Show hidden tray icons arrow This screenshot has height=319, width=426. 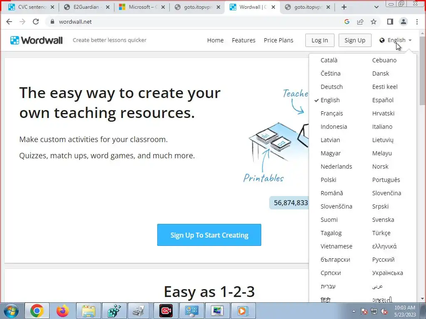(354, 312)
